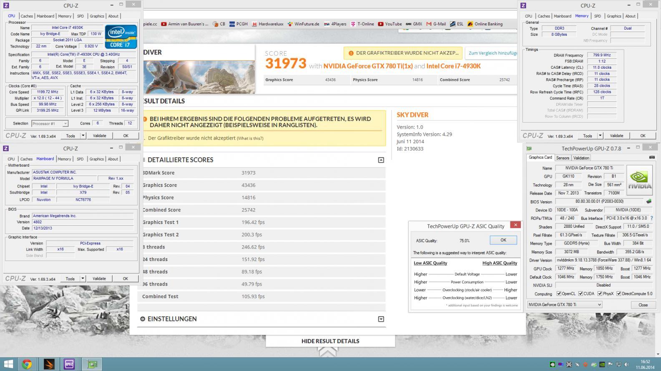Click the BIOS save chip icon in GPU-Z
This screenshot has width=661, height=371.
coord(649,202)
